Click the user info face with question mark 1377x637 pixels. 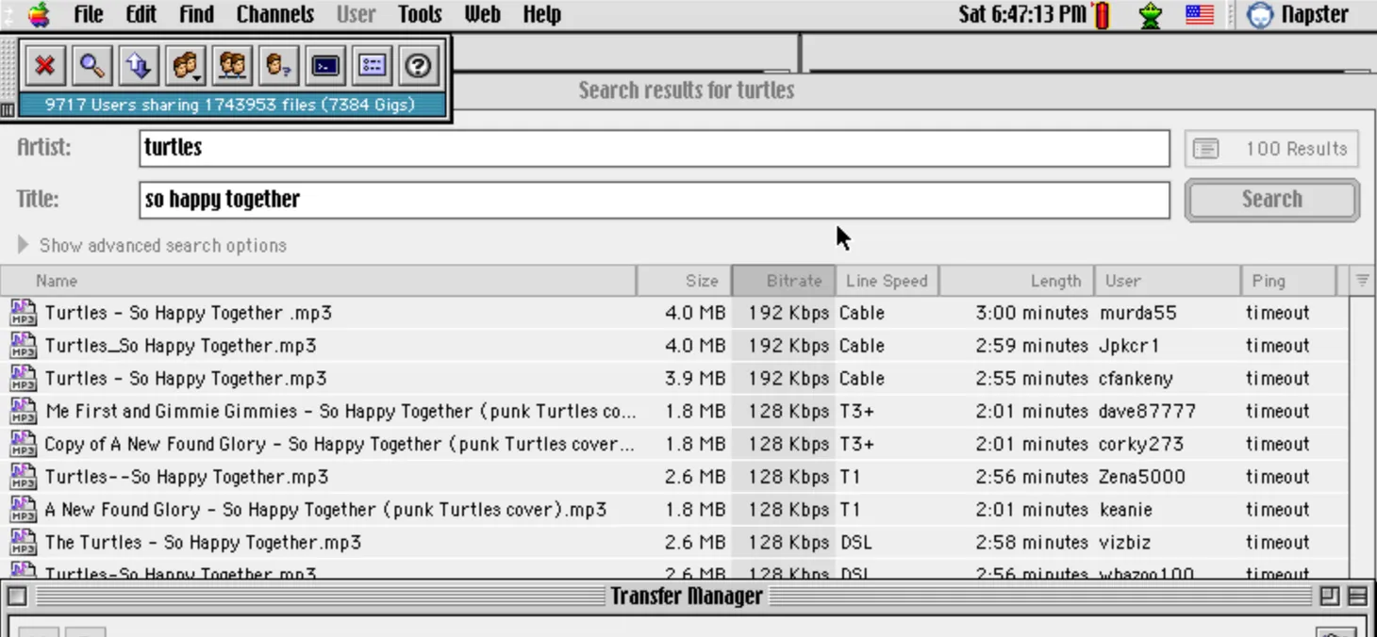click(278, 65)
